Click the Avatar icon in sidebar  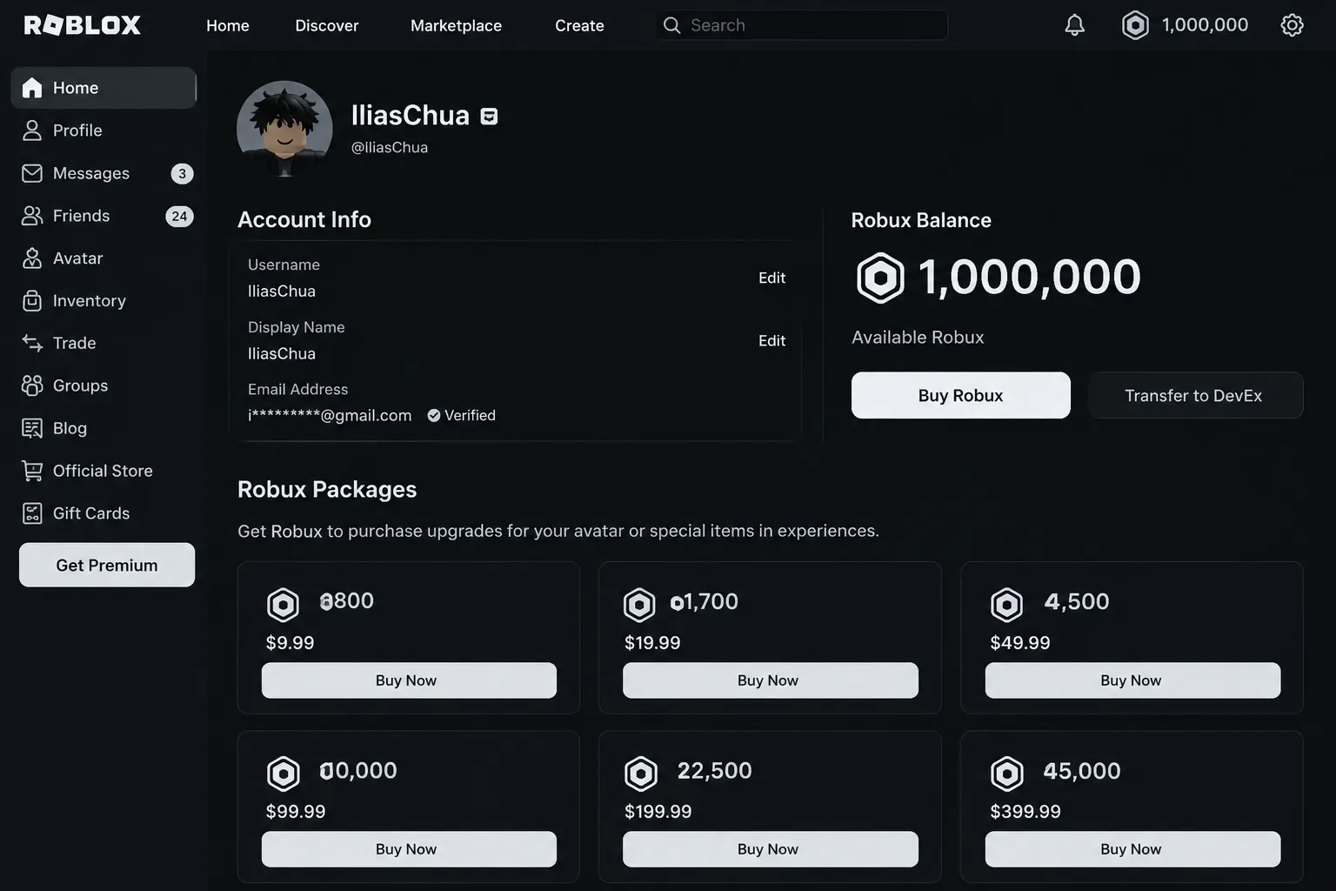pyautogui.click(x=32, y=258)
